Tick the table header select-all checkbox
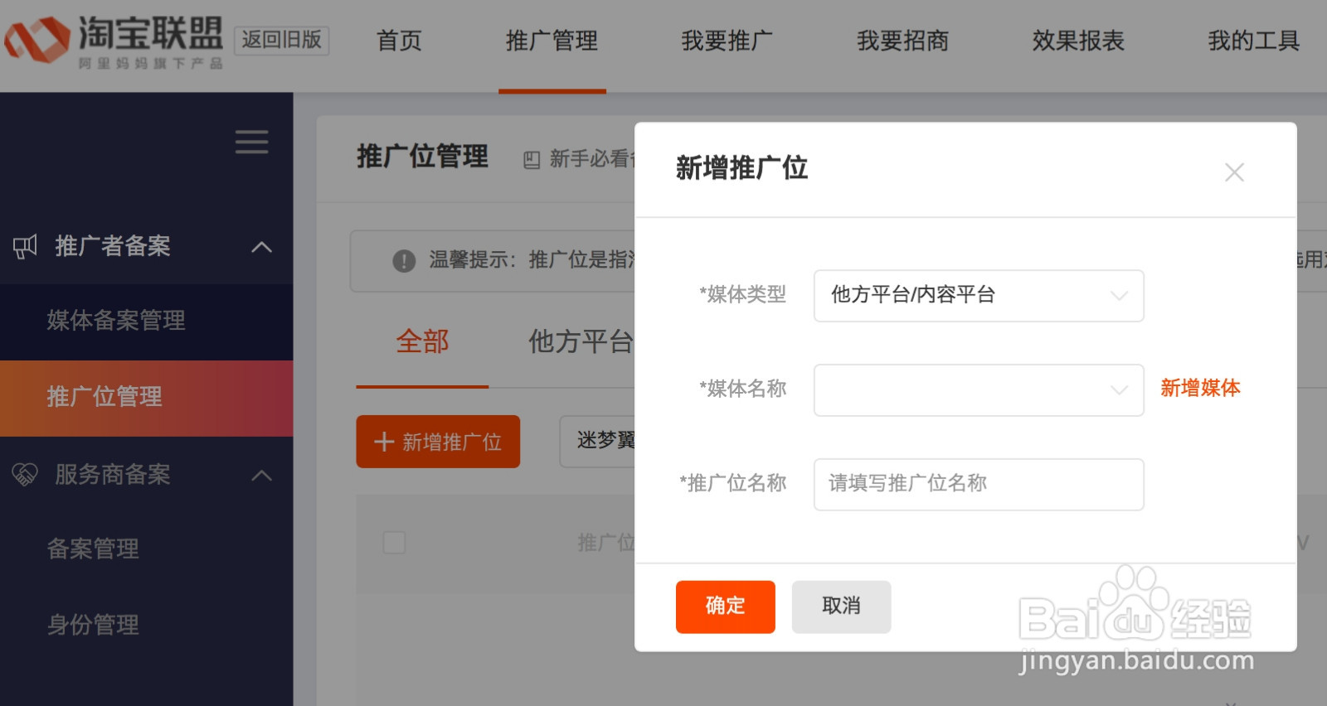1327x706 pixels. [394, 543]
